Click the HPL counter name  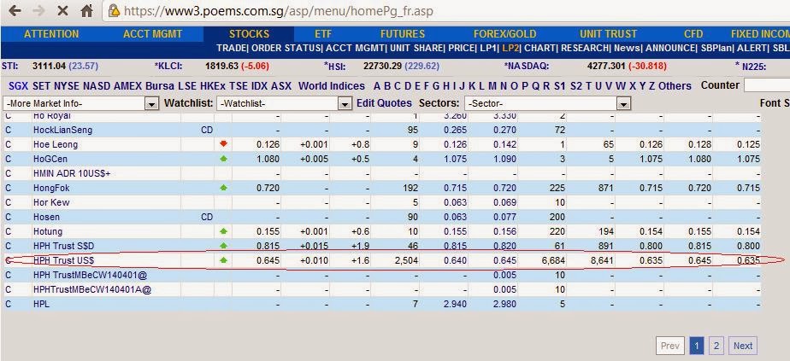click(x=41, y=304)
